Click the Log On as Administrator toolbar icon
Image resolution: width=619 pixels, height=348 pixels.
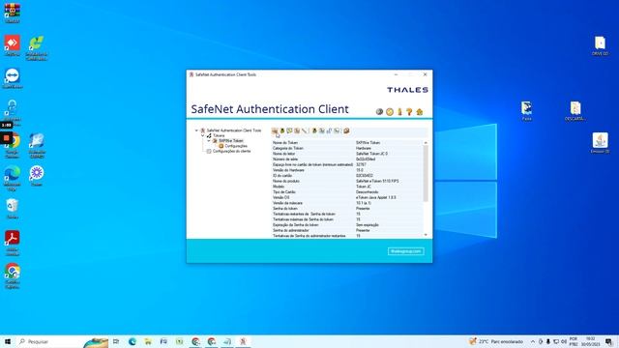point(314,130)
